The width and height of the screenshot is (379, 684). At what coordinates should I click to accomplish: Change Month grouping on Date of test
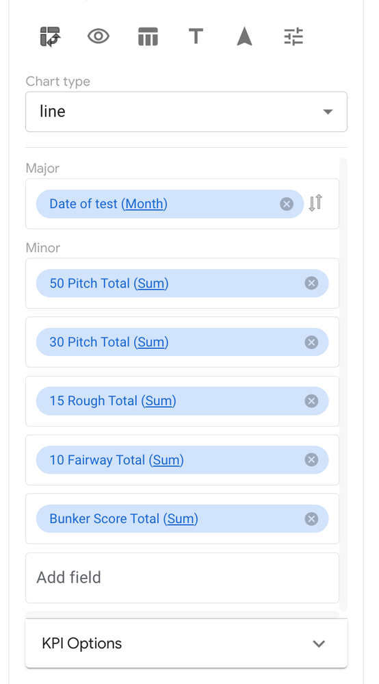click(x=144, y=204)
